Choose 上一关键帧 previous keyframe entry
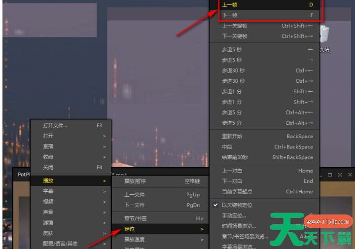This screenshot has height=249, width=355. coord(264,26)
